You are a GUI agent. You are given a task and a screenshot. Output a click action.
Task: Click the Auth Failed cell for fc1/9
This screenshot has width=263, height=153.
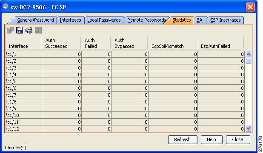click(x=97, y=108)
